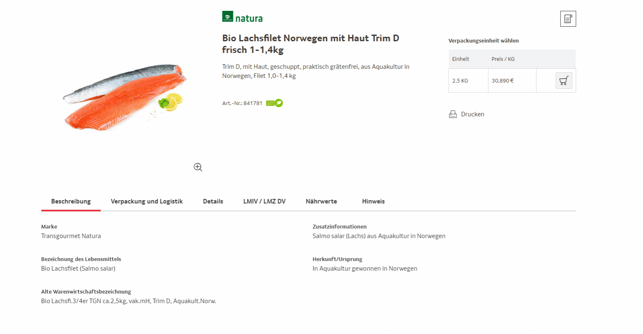Click the salmon fillet product image
This screenshot has height=334, width=643.
point(125,97)
